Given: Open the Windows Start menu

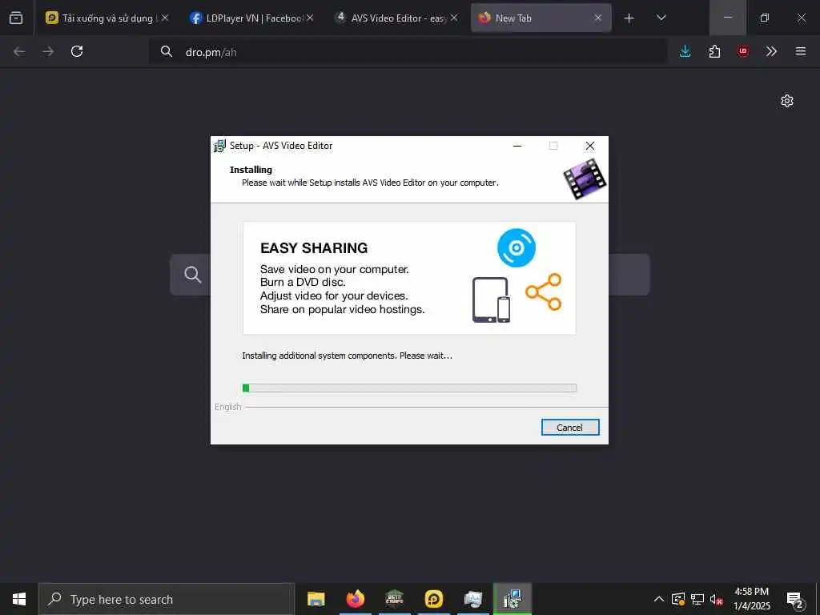Looking at the screenshot, I should (19, 599).
